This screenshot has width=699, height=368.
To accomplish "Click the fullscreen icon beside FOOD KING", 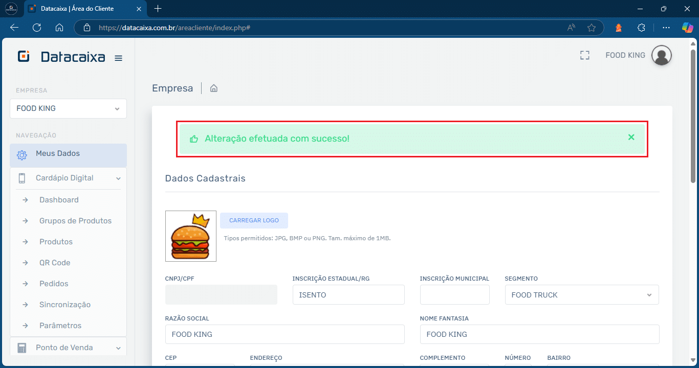I will point(584,55).
